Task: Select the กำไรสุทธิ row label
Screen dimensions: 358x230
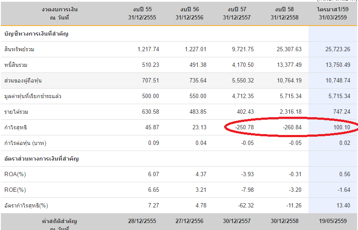Action: tap(15, 128)
